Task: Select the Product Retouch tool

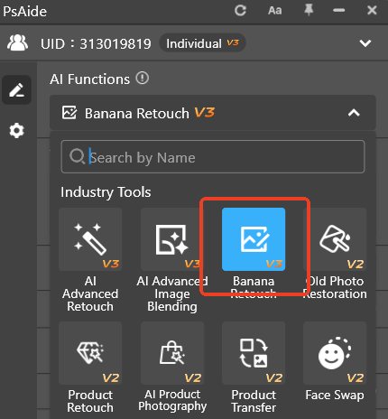Action: point(90,353)
